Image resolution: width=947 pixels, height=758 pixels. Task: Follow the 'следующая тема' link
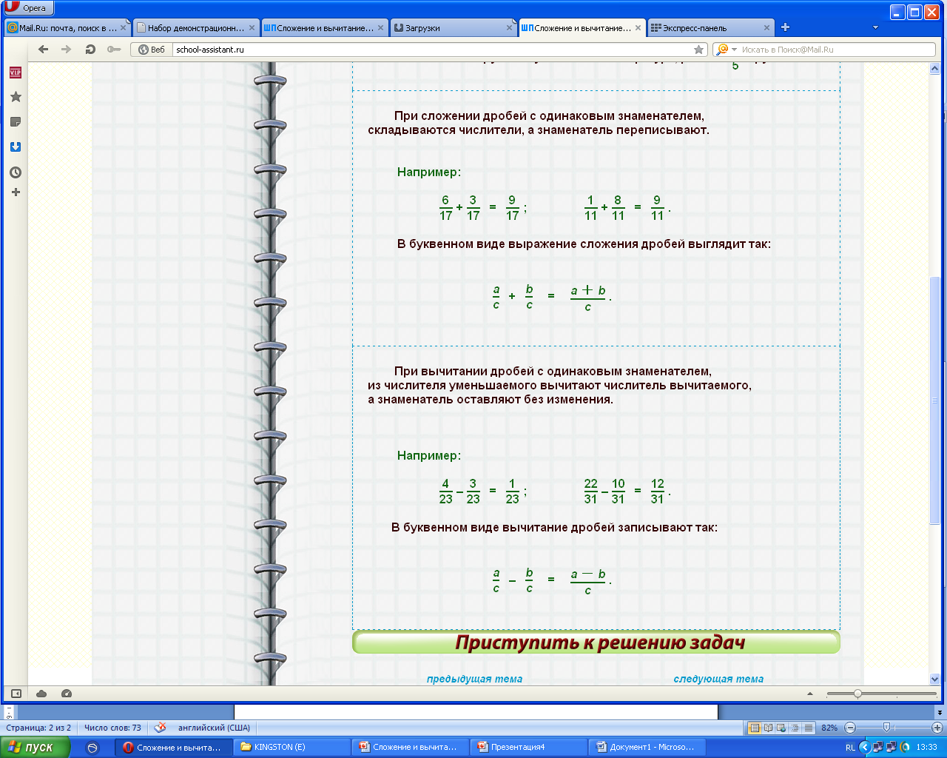pos(718,679)
